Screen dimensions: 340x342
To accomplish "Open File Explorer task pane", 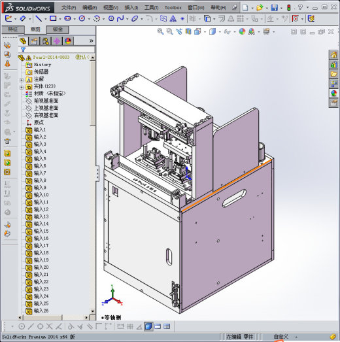I will (333, 74).
